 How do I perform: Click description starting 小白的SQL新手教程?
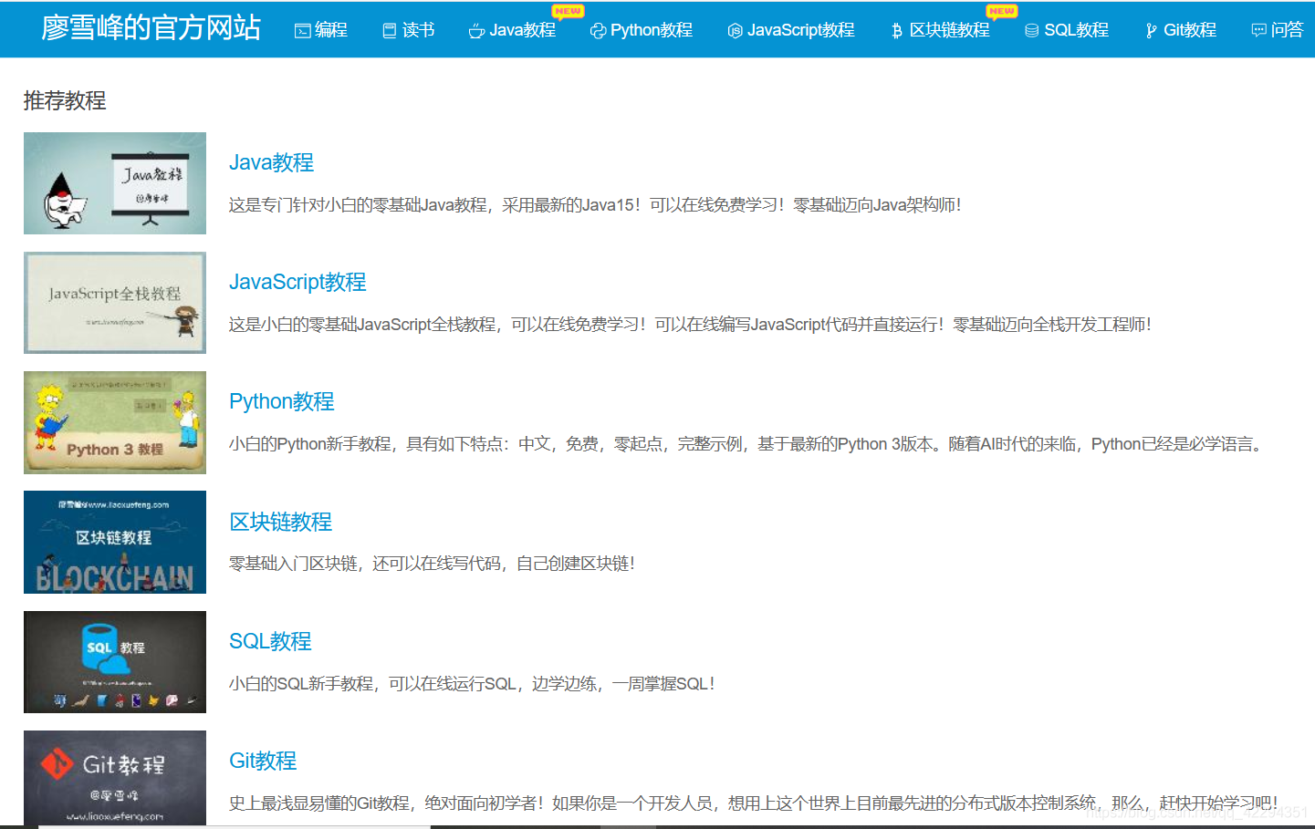[472, 684]
